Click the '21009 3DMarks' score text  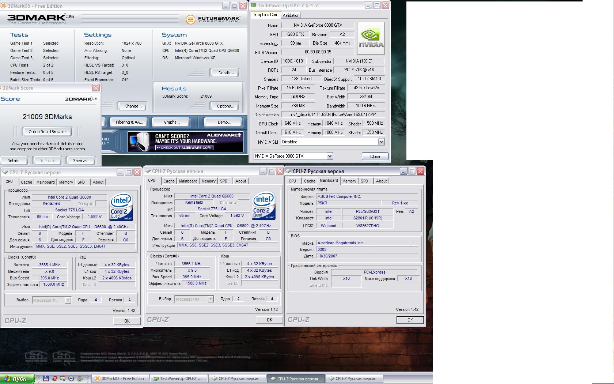(47, 117)
